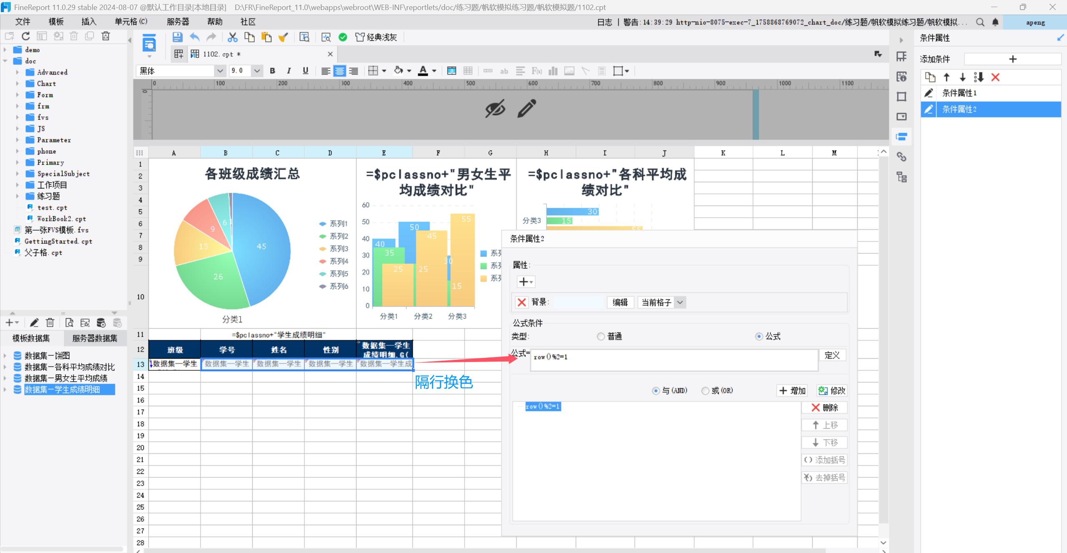Screen dimensions: 1067x553
Task: Switch to the 服务器数据集 tab
Action: [x=95, y=338]
